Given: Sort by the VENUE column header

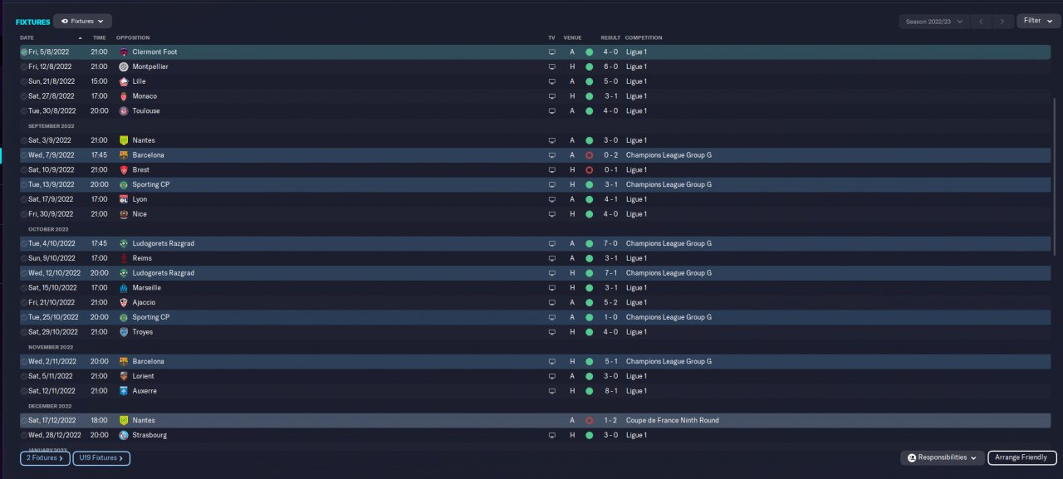Looking at the screenshot, I should pos(572,37).
